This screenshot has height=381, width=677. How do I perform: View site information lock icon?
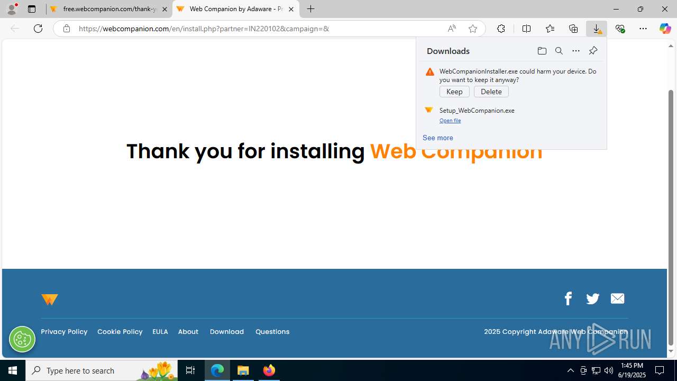(66, 29)
